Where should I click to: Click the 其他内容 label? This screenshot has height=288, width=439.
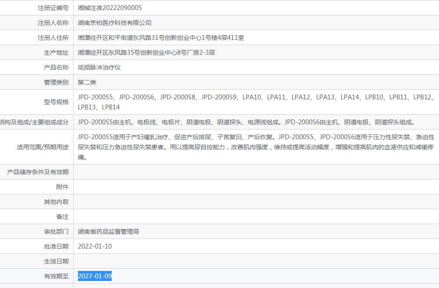(56, 202)
